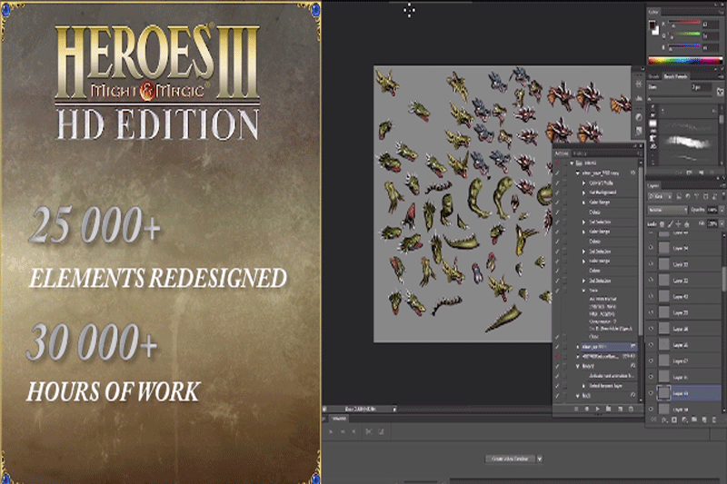Switch to the Actions tab
This screenshot has height=484, width=727.
[562, 153]
